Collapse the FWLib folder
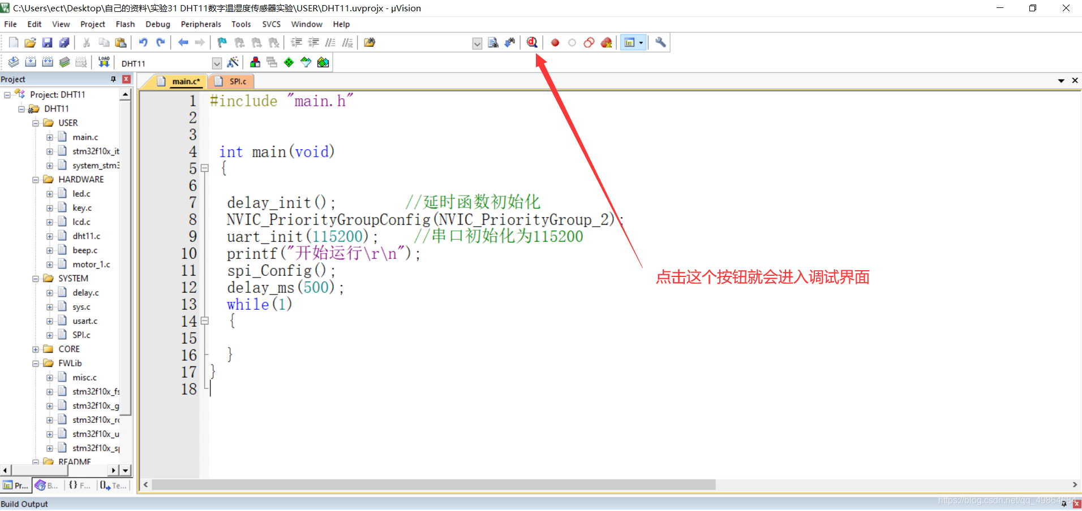Image resolution: width=1082 pixels, height=511 pixels. coord(36,363)
